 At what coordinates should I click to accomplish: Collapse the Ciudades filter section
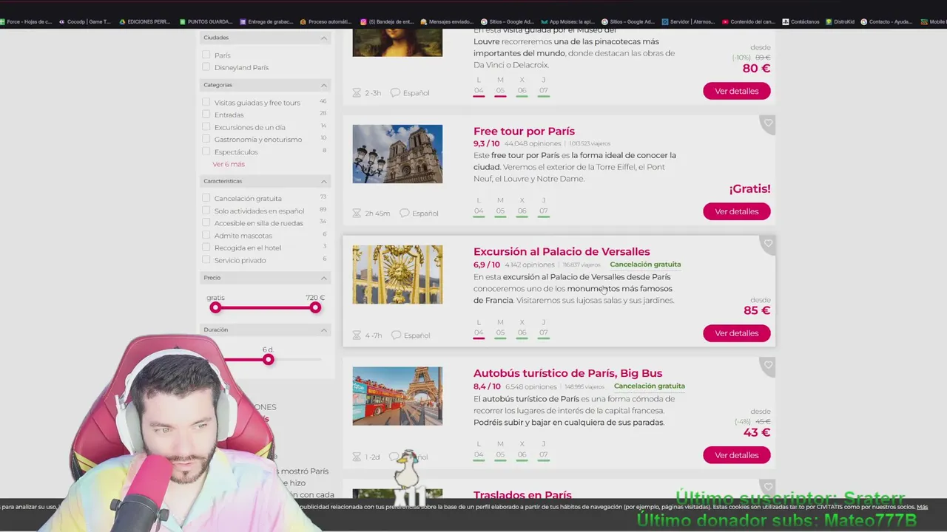[x=323, y=38]
